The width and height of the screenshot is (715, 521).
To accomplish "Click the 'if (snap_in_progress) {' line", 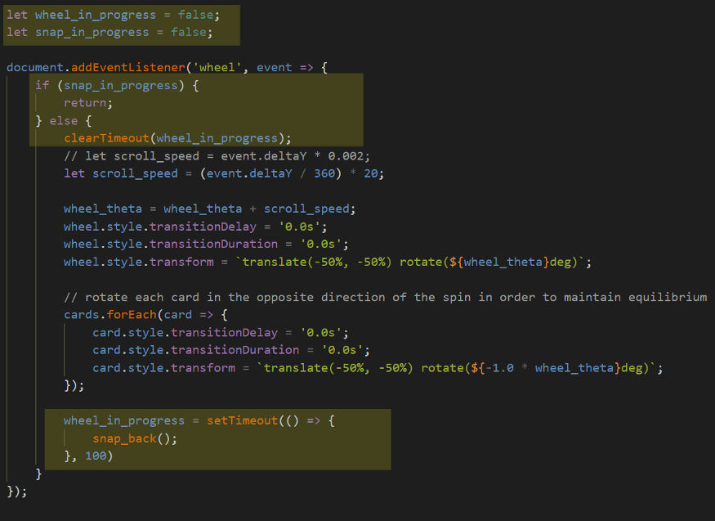I will coord(117,85).
